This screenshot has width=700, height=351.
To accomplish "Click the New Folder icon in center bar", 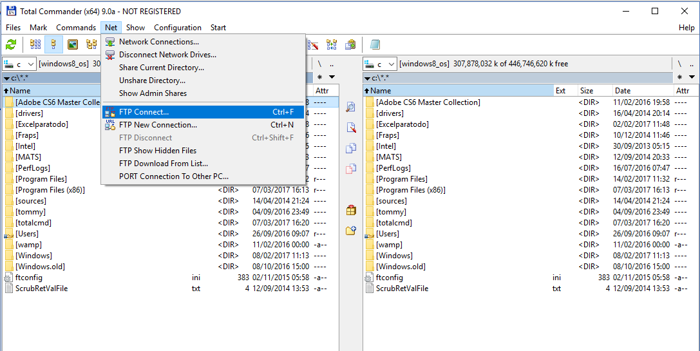I will tap(351, 231).
